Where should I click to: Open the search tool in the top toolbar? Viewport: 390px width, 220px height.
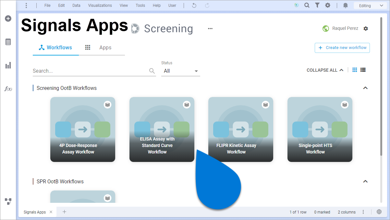(307, 5)
